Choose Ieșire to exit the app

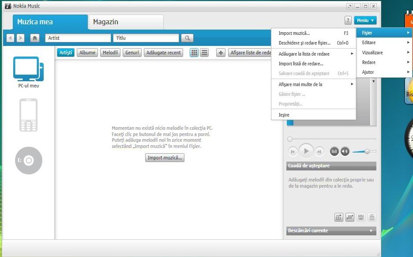tap(313, 115)
